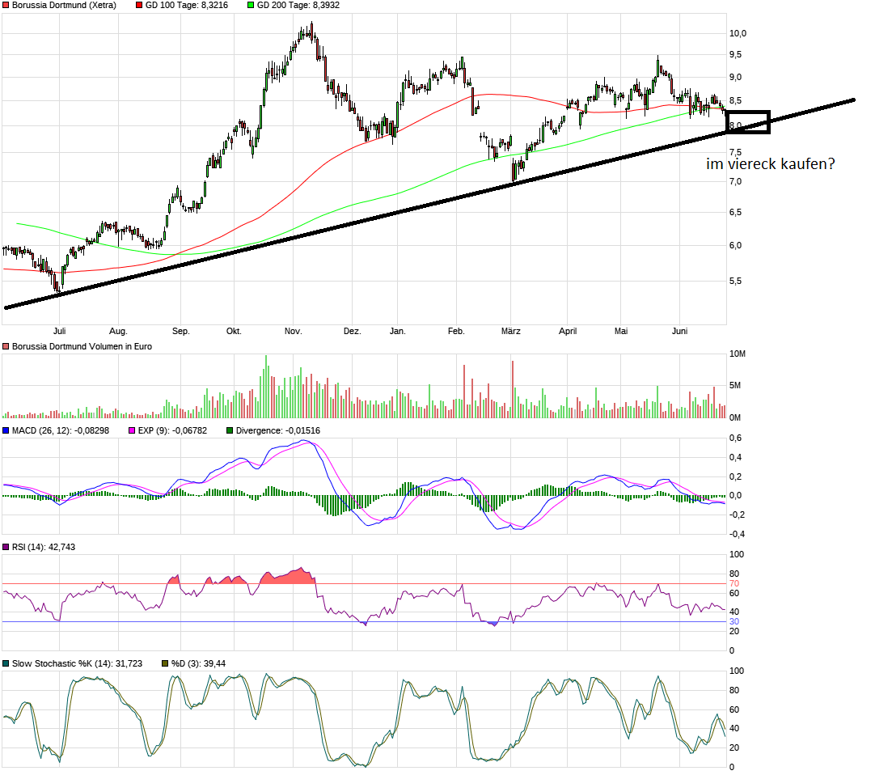Click the green Divergence legend square

tap(230, 430)
